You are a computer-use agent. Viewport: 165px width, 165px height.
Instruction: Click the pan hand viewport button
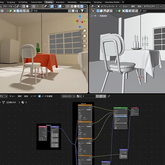[84, 36]
